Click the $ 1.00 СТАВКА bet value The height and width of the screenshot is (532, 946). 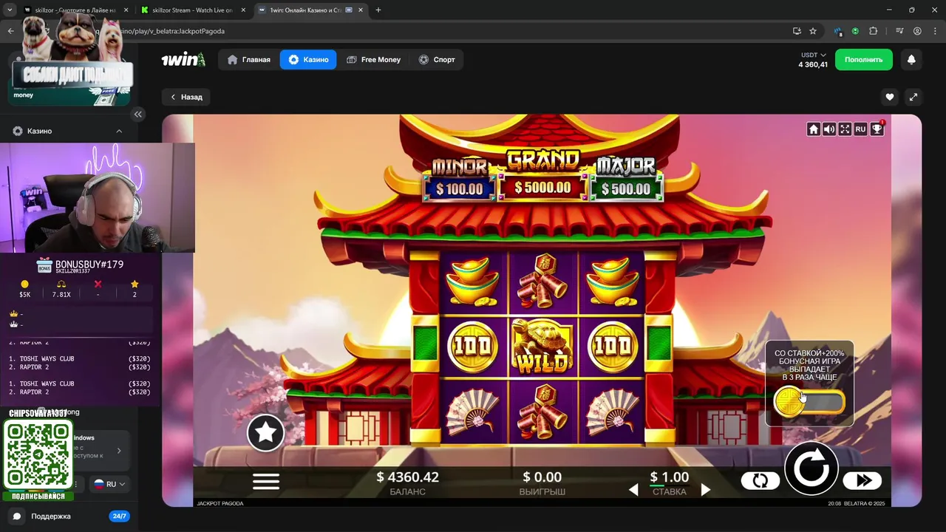pyautogui.click(x=669, y=477)
